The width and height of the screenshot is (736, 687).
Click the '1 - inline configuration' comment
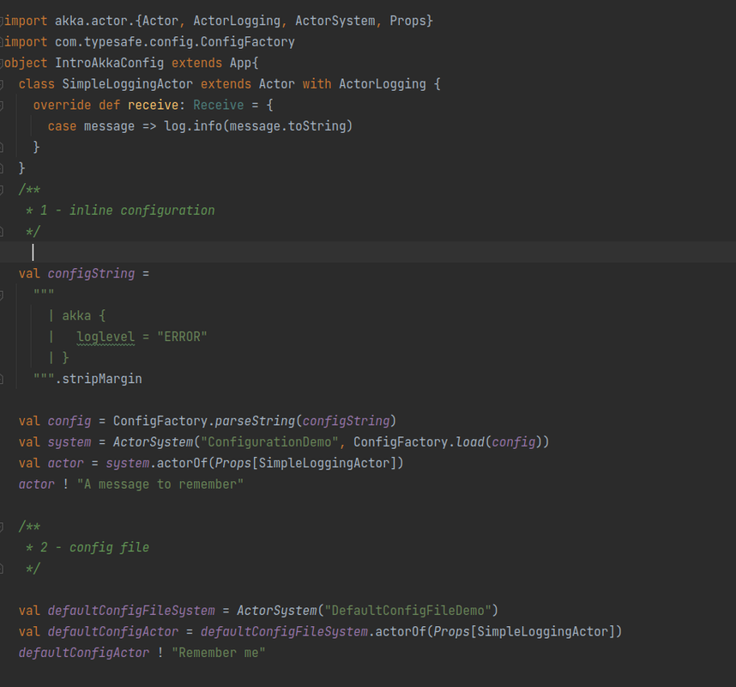pos(127,210)
